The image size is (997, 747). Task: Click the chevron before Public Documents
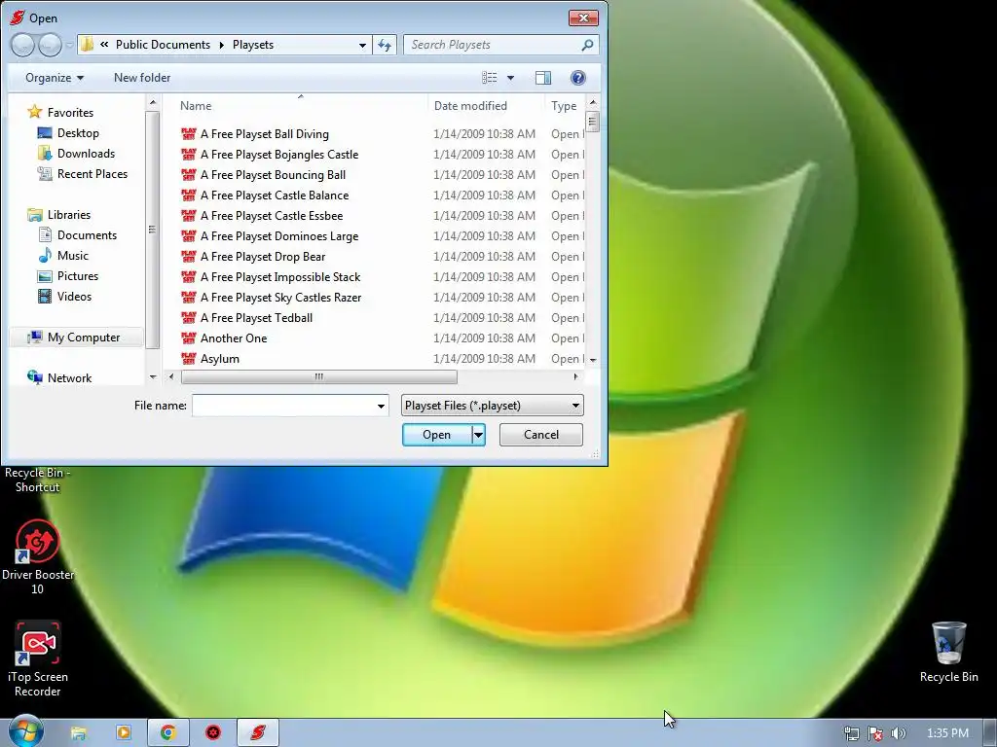[103, 45]
